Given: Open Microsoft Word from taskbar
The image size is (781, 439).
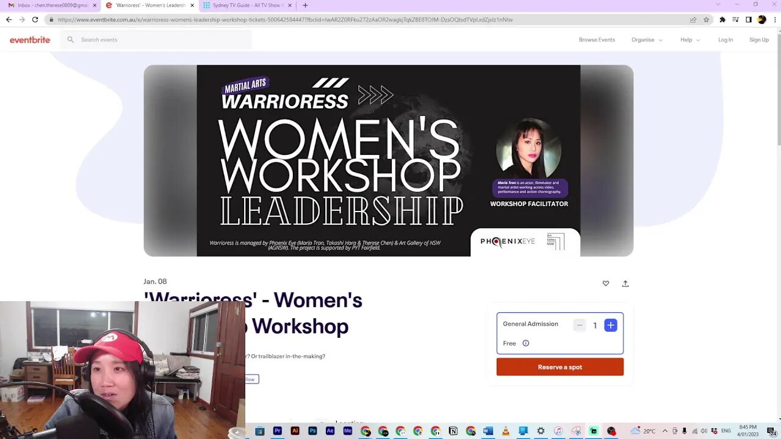Looking at the screenshot, I should 488,431.
